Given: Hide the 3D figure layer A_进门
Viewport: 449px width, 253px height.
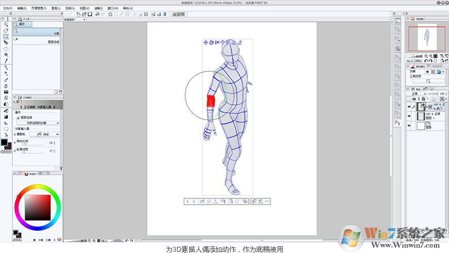Looking at the screenshot, I should tap(409, 106).
